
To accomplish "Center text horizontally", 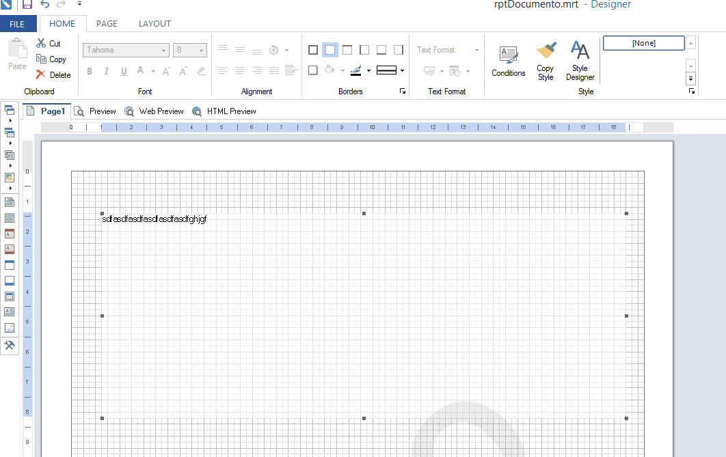I will (x=240, y=70).
